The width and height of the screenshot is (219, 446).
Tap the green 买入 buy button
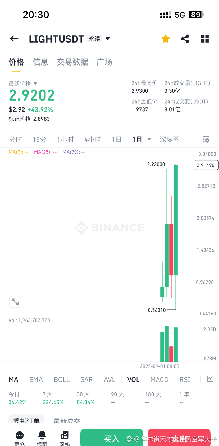[x=112, y=437]
